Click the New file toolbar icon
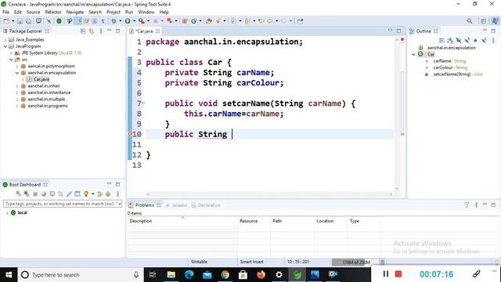 click(6, 21)
